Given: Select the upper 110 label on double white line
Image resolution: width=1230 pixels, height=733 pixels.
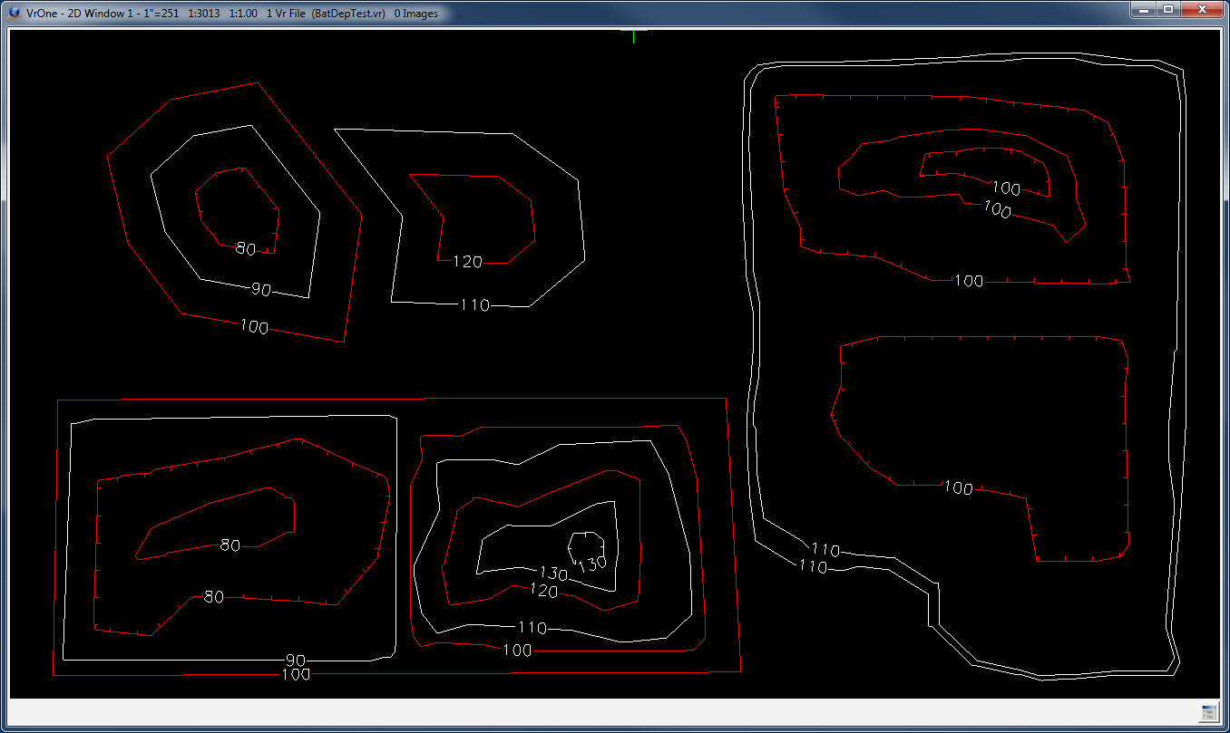Looking at the screenshot, I should tap(825, 549).
